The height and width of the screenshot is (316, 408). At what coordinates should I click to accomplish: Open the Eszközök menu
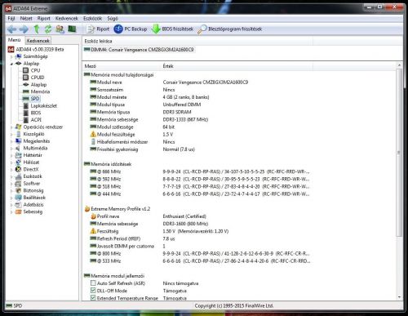tap(92, 19)
